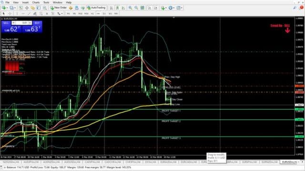This screenshot has height=171, width=305.
Task: Open the tile windows grid icon
Action: pyautogui.click(x=142, y=8)
